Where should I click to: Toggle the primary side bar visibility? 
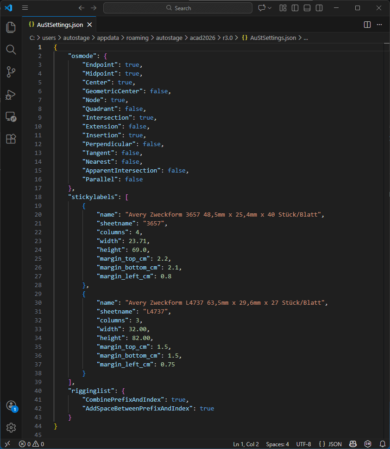click(295, 8)
